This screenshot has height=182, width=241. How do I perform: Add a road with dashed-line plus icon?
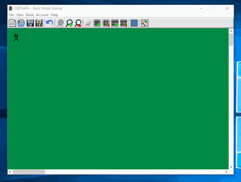[115, 23]
